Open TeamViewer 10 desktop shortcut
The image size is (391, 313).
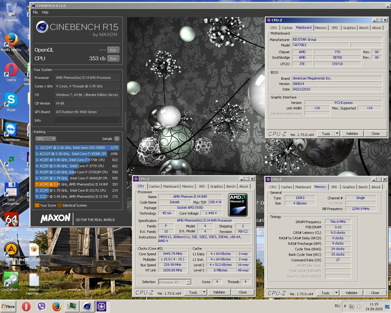(x=11, y=134)
